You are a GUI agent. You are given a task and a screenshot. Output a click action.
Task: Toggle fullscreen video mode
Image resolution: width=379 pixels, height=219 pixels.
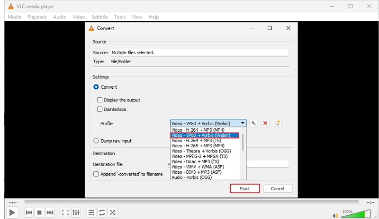[x=65, y=212]
